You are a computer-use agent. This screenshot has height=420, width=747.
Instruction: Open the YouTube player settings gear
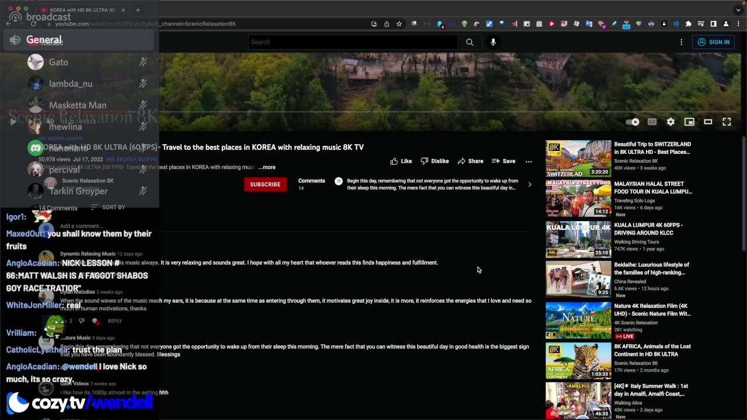pos(671,122)
